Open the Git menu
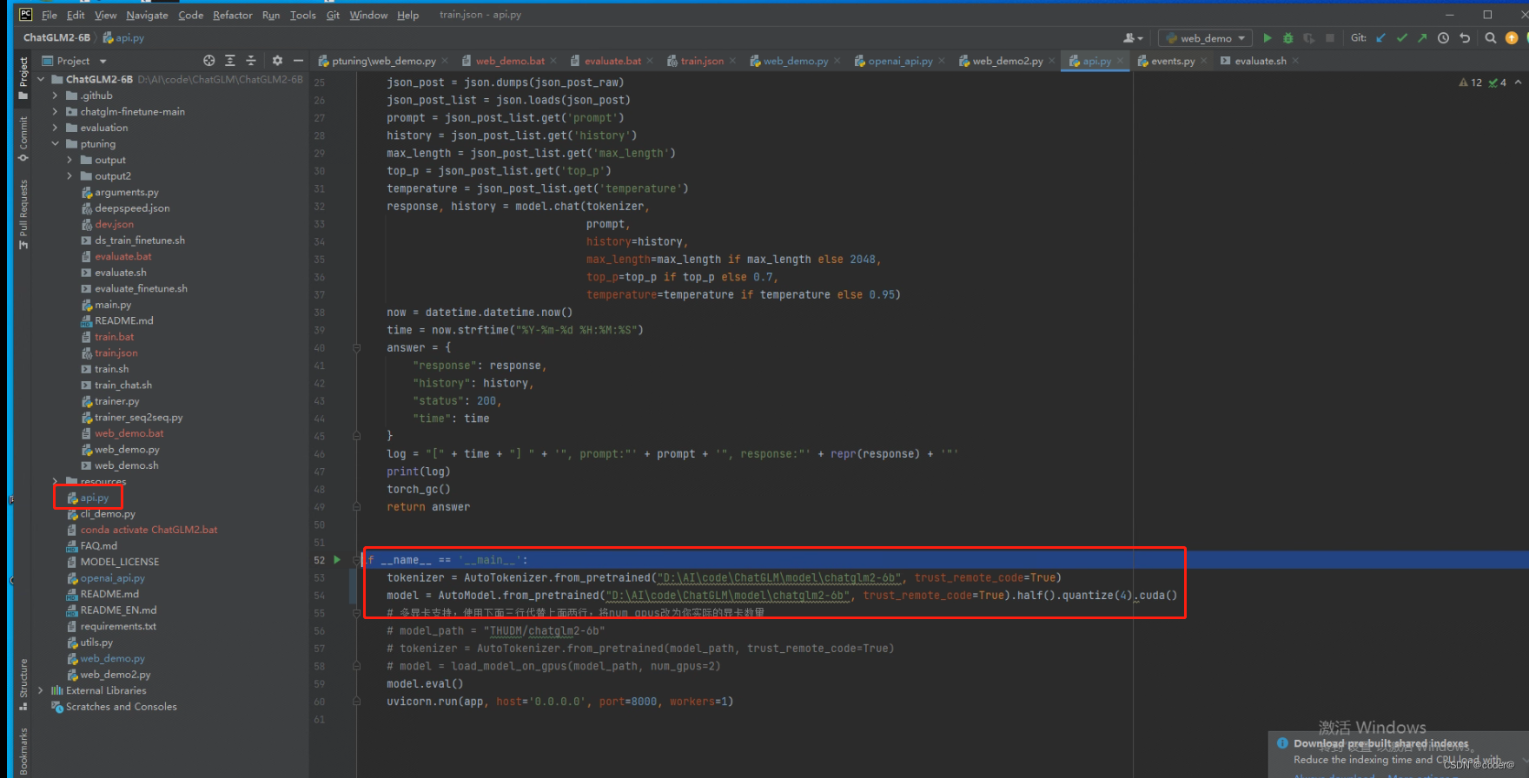Screen dimensions: 1529x778 point(333,15)
